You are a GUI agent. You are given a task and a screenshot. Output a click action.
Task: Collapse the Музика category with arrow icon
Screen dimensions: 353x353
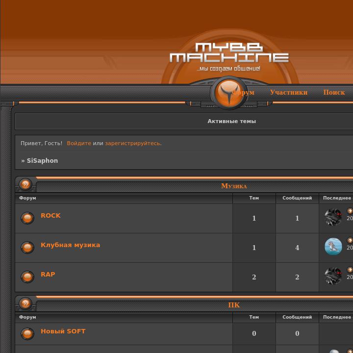coord(25,184)
